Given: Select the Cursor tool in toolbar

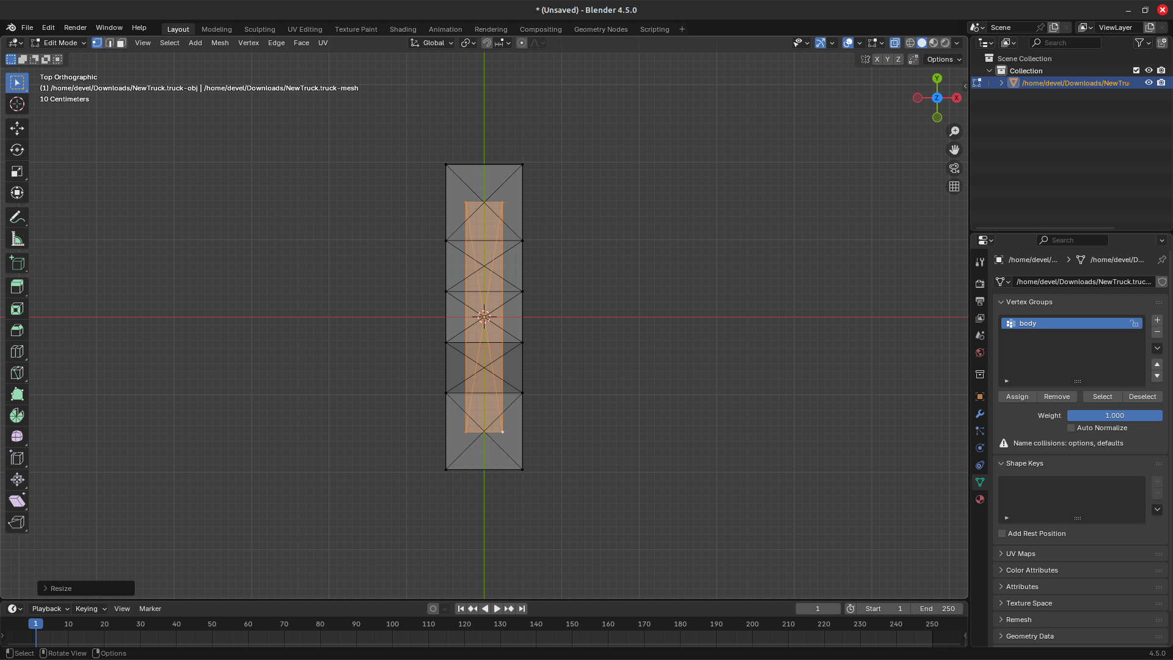Looking at the screenshot, I should coord(17,104).
